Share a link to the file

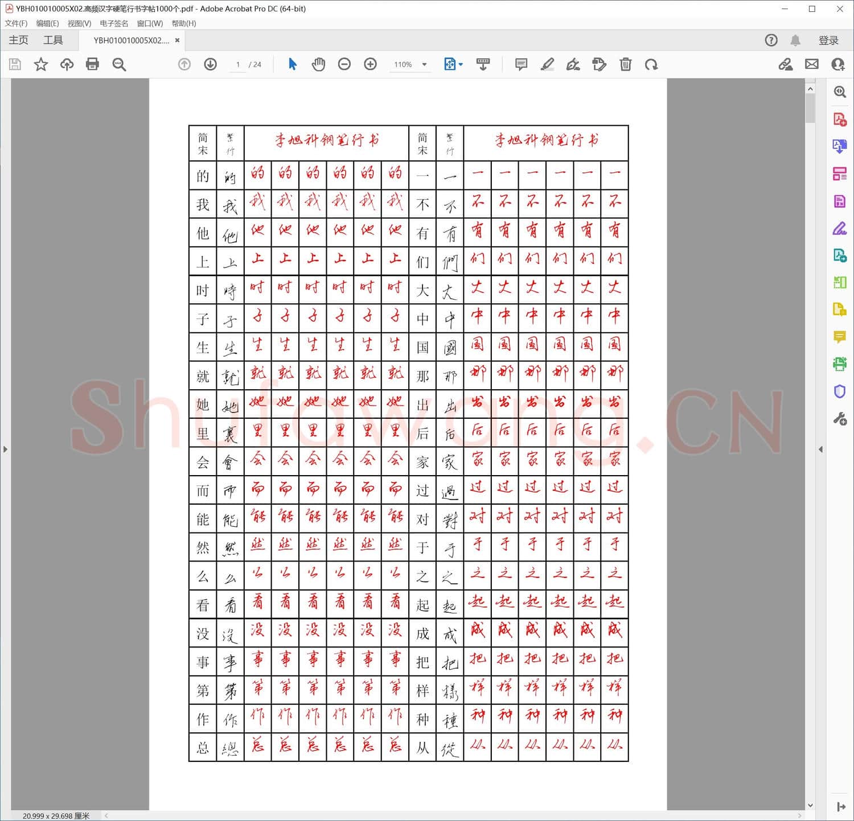point(786,64)
